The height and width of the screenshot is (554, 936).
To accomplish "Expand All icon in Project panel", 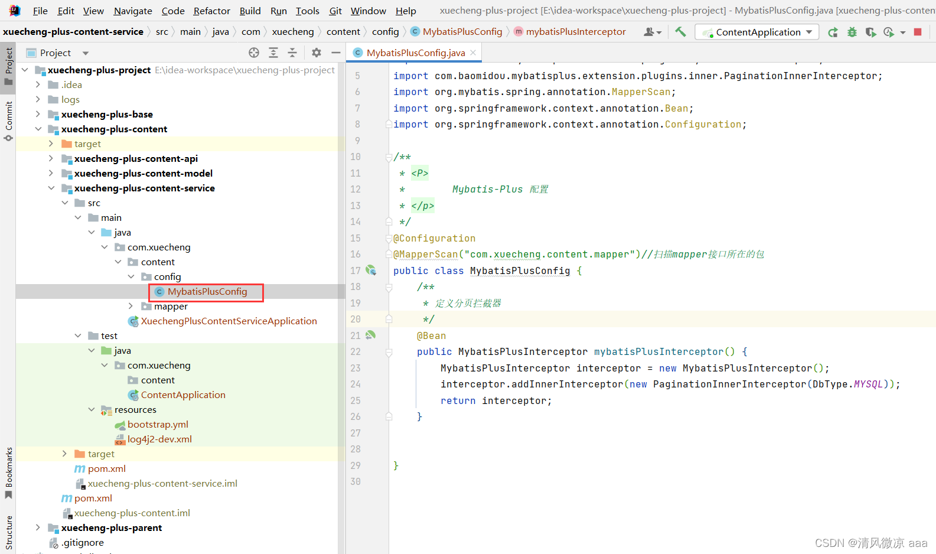I will coord(273,53).
